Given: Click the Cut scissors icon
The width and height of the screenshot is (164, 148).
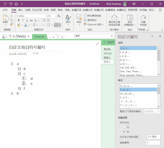Looking at the screenshot, I should (11, 16).
